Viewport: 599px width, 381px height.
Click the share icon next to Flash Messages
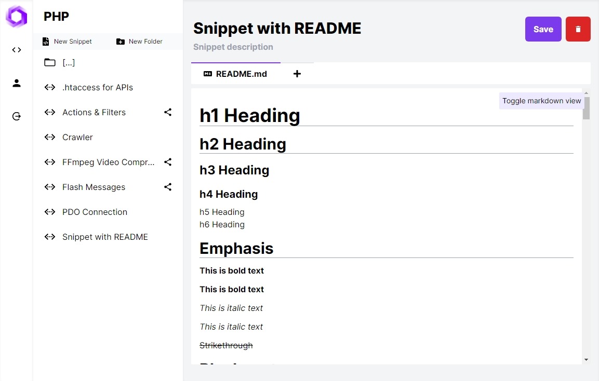point(167,187)
